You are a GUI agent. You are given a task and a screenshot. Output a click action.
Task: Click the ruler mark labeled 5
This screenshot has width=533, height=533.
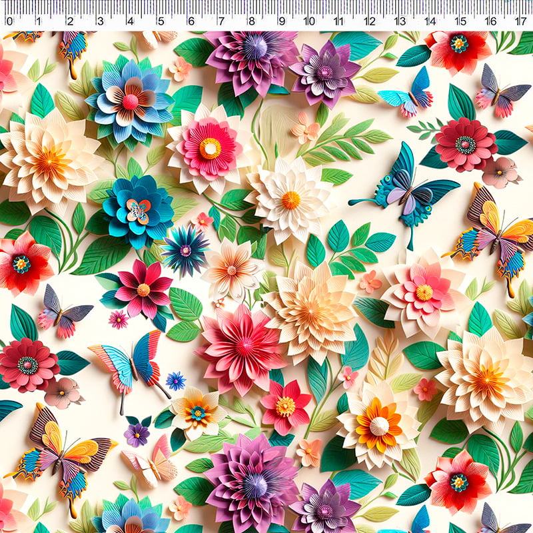pos(161,21)
